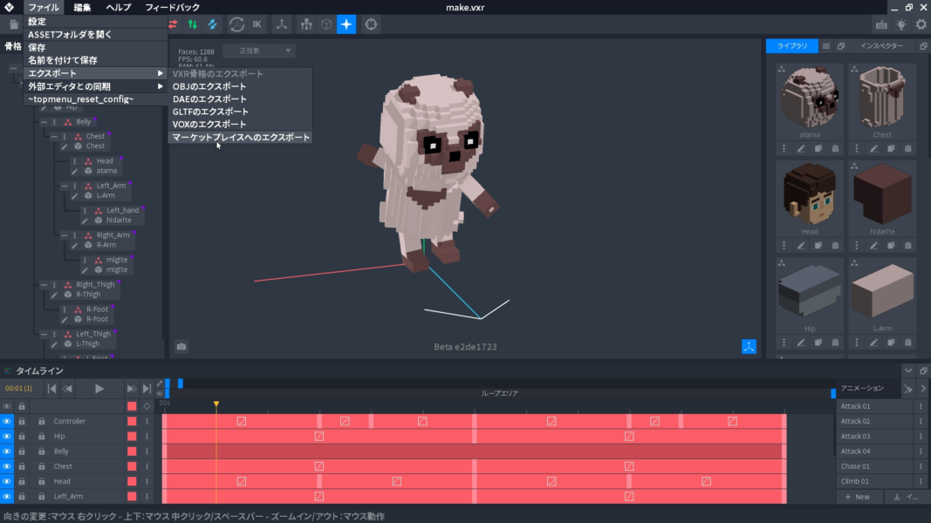Click the swap arrows toolbar icon
Image resolution: width=931 pixels, height=523 pixels.
(173, 24)
